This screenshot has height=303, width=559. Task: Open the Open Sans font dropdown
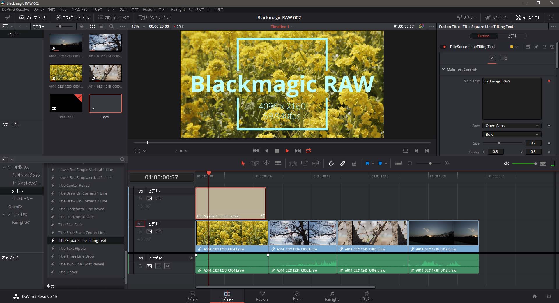click(x=512, y=126)
